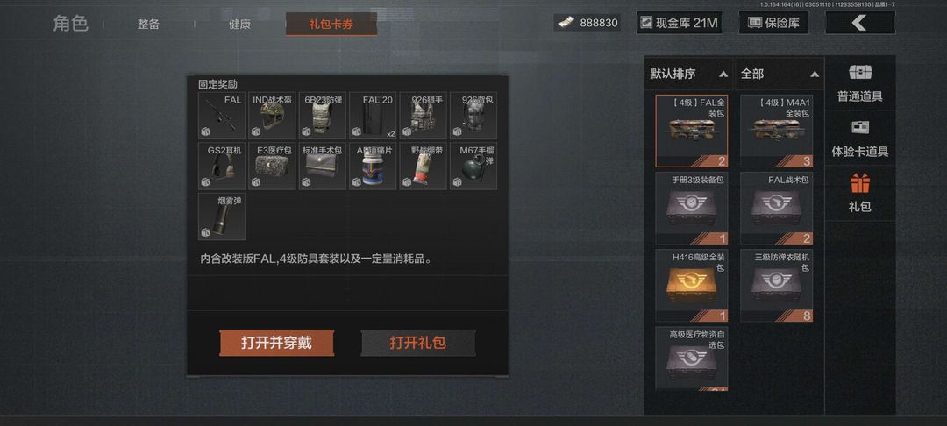
Task: Open the 礼包 gift box category
Action: [860, 193]
